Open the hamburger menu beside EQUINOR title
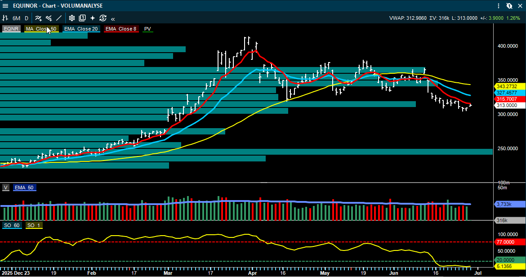The image size is (526, 277). (5, 6)
